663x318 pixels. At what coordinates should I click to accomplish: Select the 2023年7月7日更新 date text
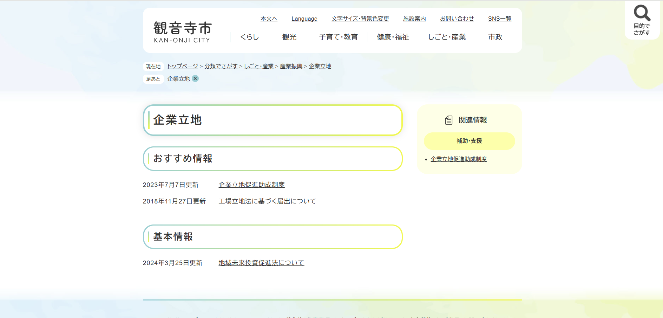171,185
